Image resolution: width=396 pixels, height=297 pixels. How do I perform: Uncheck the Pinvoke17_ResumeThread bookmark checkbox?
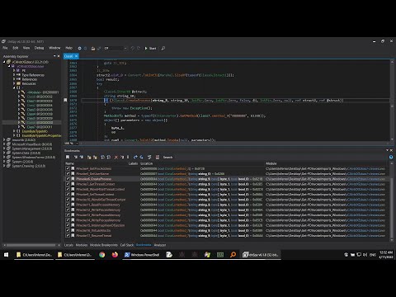(x=68, y=236)
